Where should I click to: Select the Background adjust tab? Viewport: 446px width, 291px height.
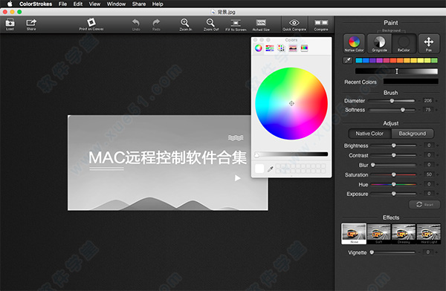click(413, 134)
